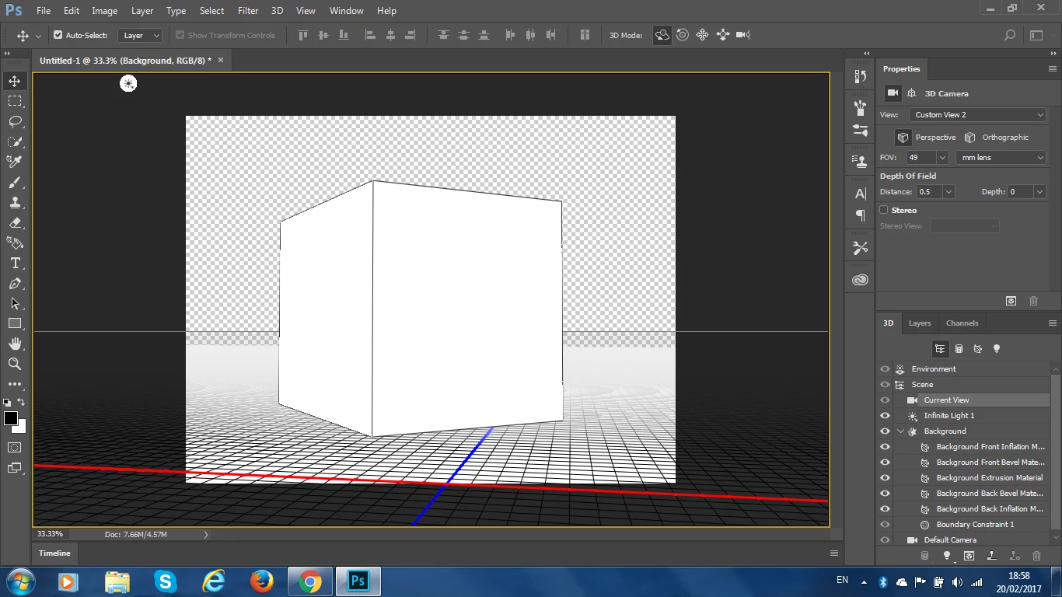Viewport: 1062px width, 597px height.
Task: Select the Eyedropper tool
Action: click(x=15, y=162)
